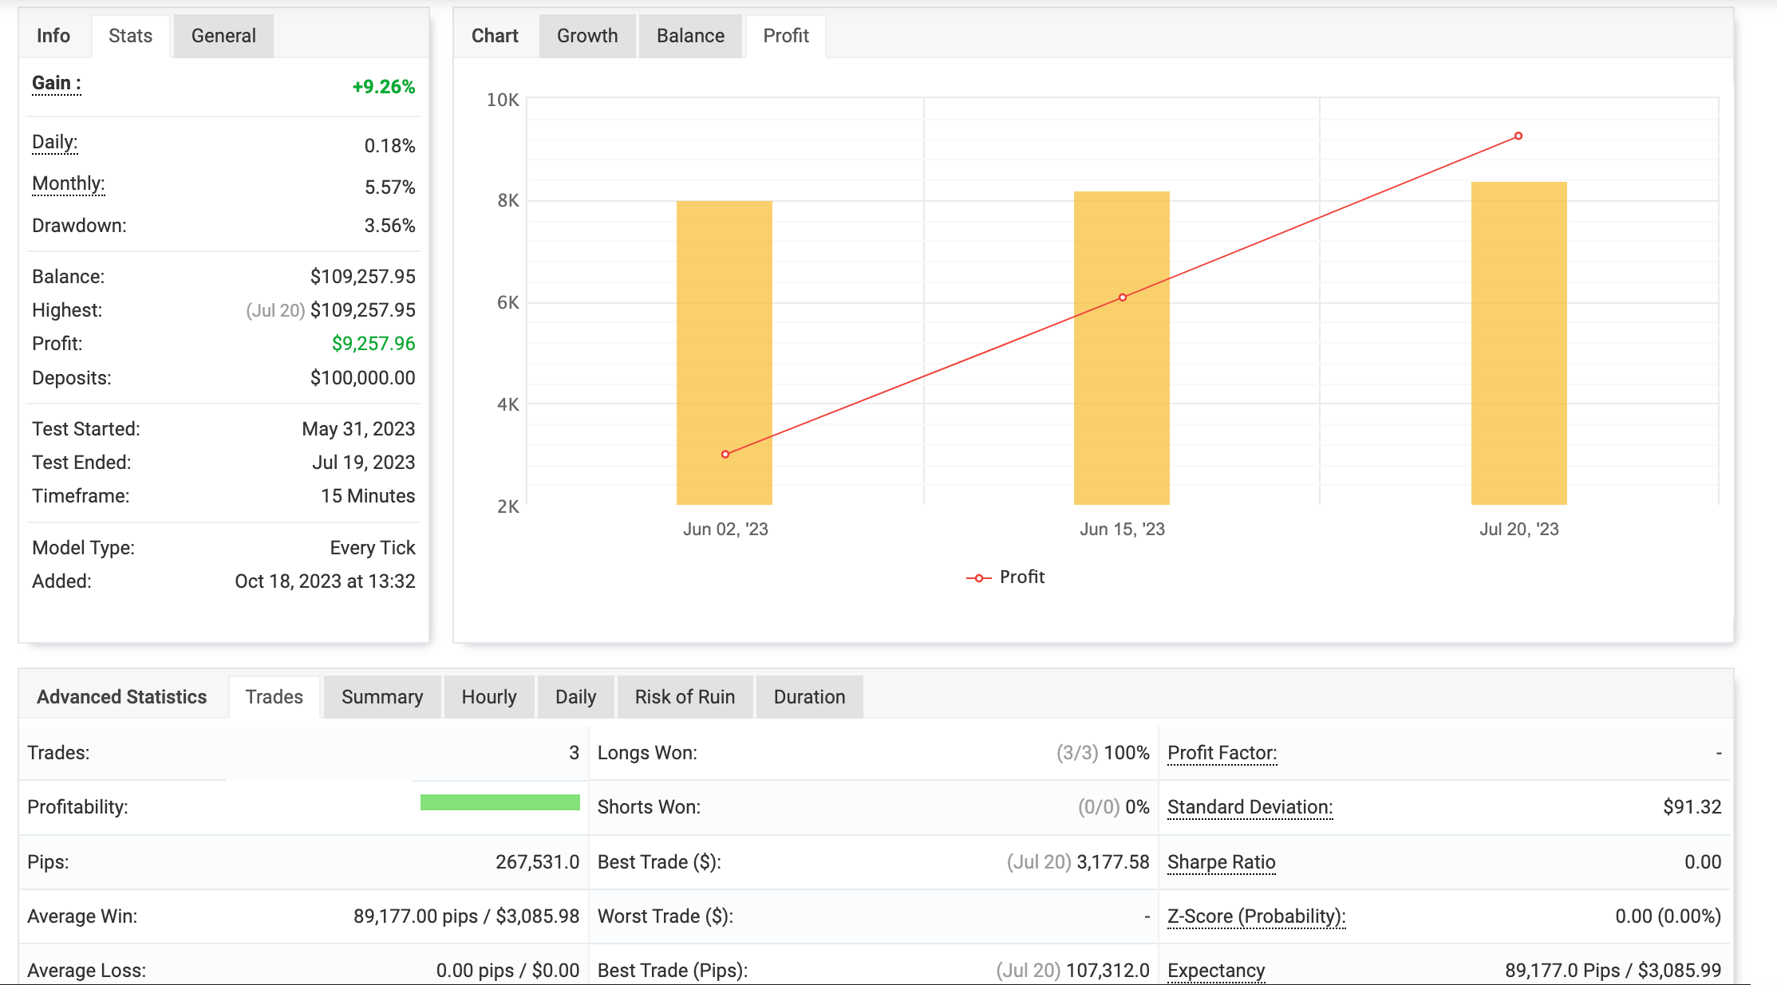Click the green Profitability bar
The height and width of the screenshot is (985, 1777).
[500, 802]
